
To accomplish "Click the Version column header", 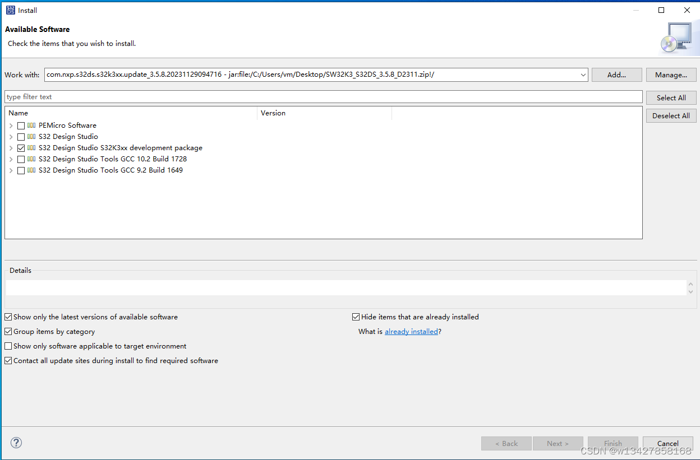I will pyautogui.click(x=324, y=113).
